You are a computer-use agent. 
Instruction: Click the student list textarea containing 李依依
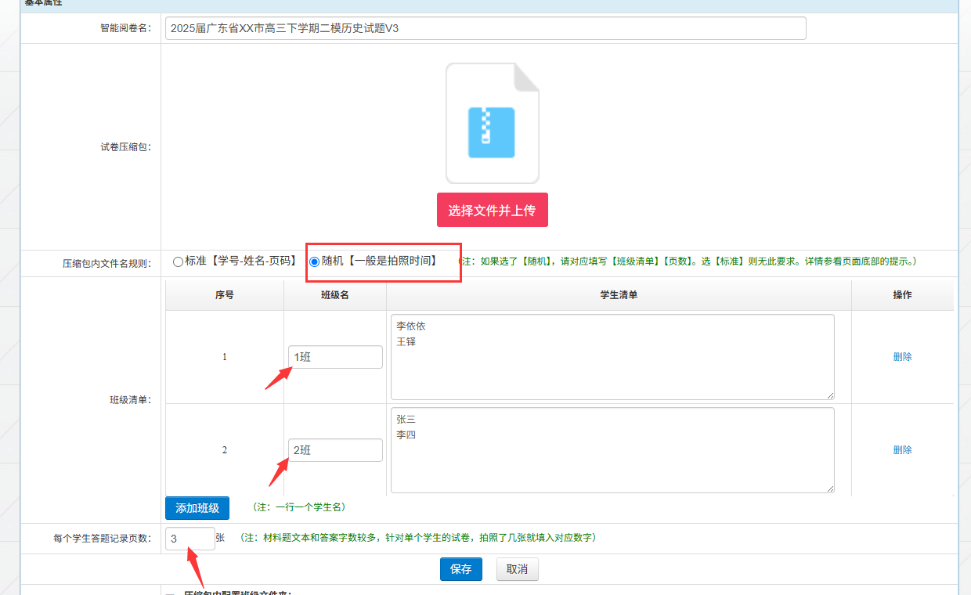coord(612,357)
